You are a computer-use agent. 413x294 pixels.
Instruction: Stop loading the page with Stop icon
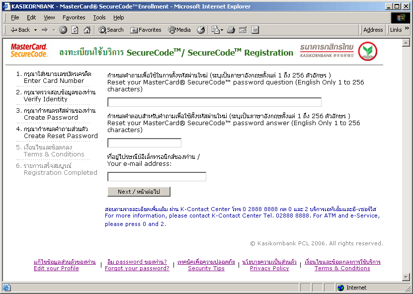(x=63, y=30)
